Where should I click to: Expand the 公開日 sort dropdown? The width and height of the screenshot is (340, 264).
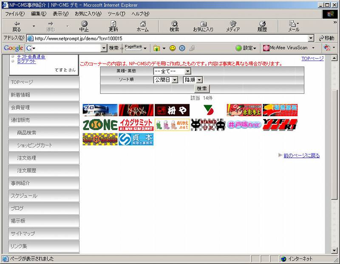click(175, 80)
